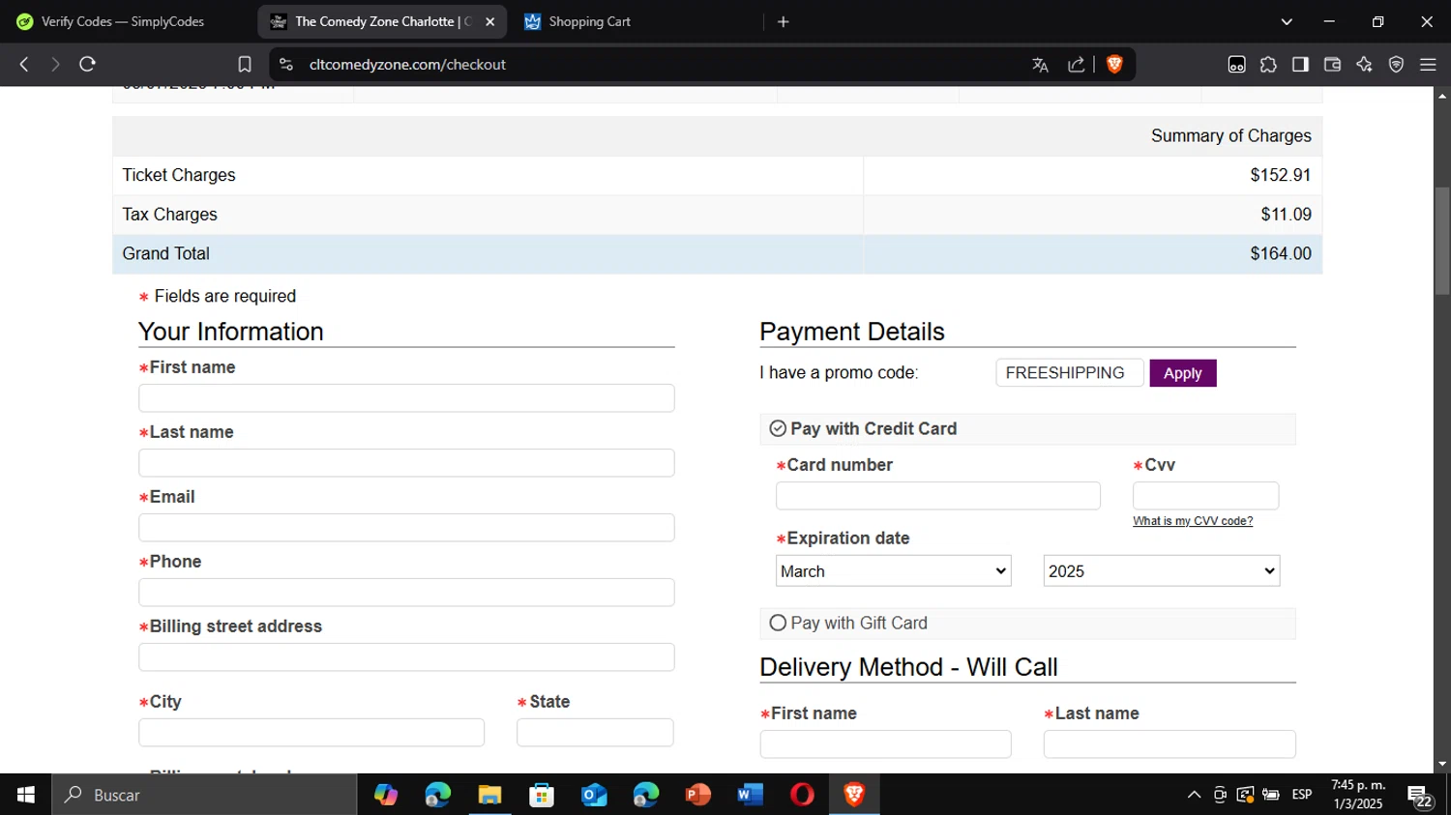Bookmark this page icon
The height and width of the screenshot is (815, 1451).
point(245,65)
